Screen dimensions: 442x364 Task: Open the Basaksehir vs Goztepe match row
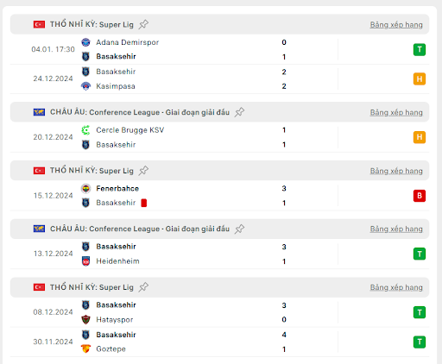coord(219,342)
